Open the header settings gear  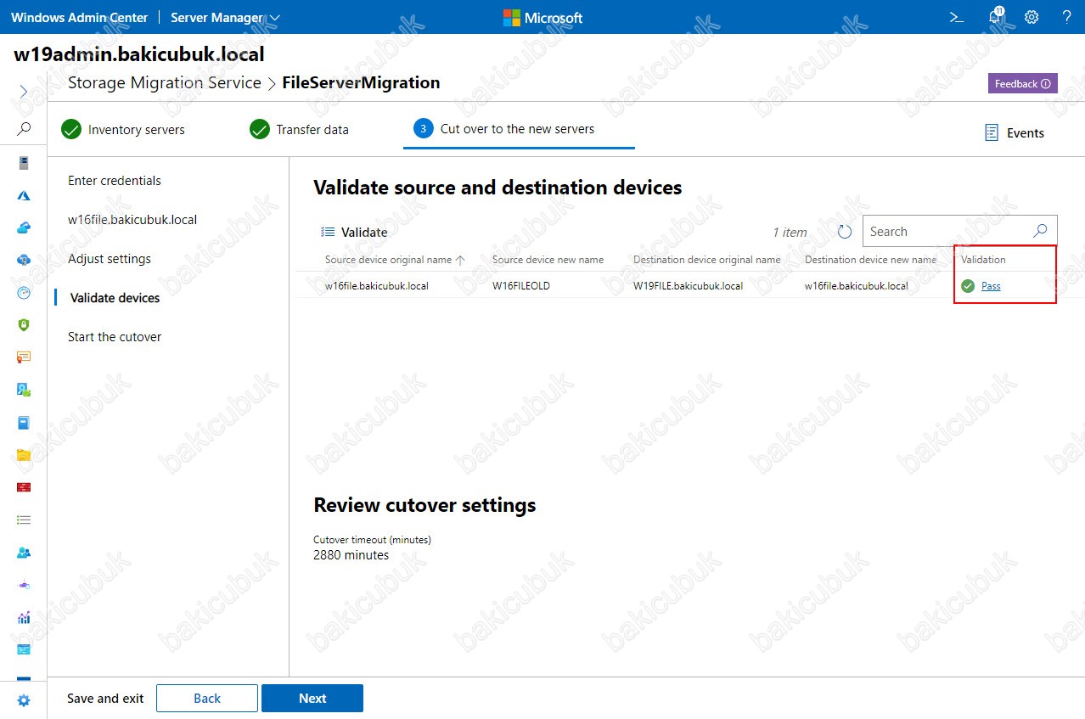point(1032,17)
